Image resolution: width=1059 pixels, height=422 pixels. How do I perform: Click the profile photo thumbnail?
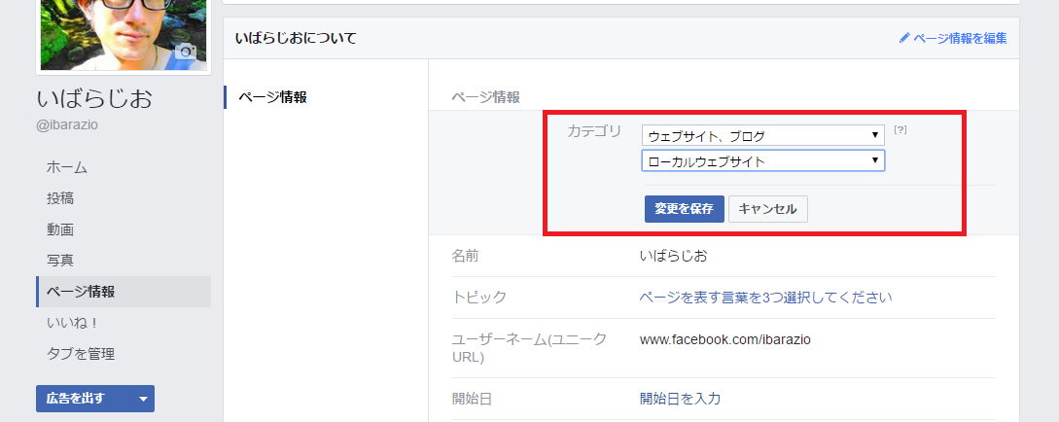tap(124, 34)
